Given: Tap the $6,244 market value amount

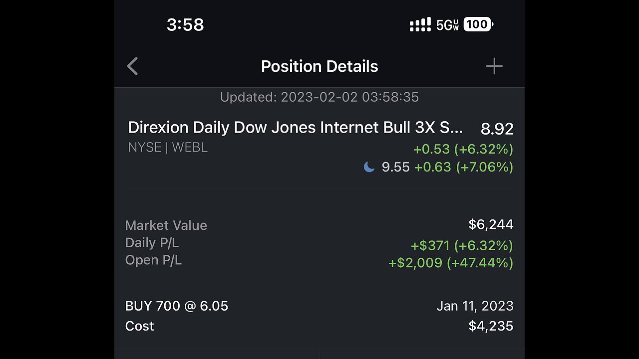Looking at the screenshot, I should (491, 224).
